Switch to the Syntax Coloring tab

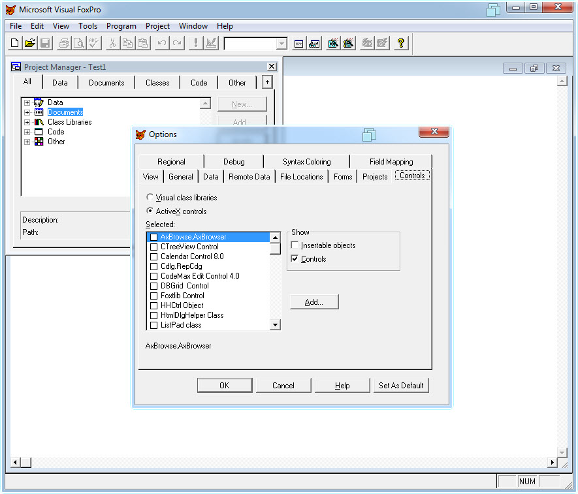point(307,162)
